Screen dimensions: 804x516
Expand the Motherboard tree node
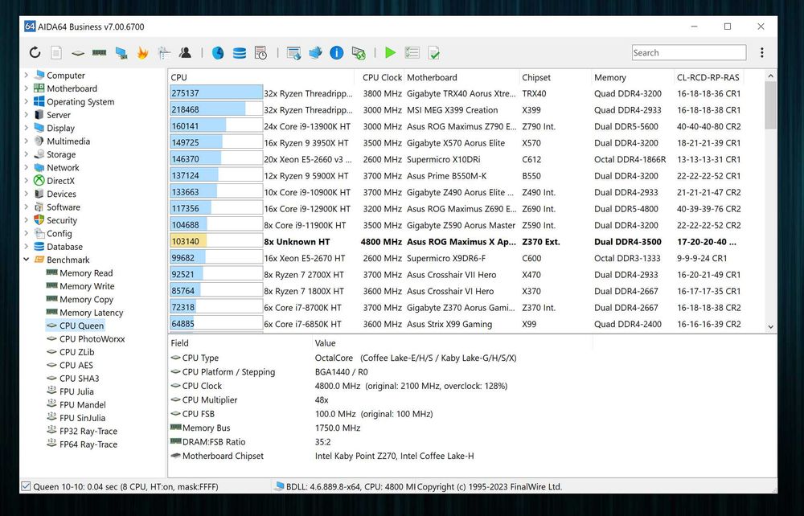pyautogui.click(x=27, y=88)
